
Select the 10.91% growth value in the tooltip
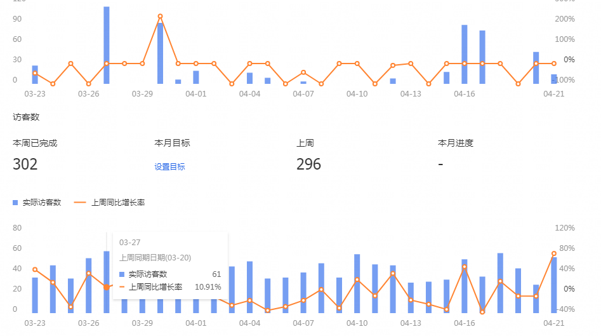coord(208,287)
